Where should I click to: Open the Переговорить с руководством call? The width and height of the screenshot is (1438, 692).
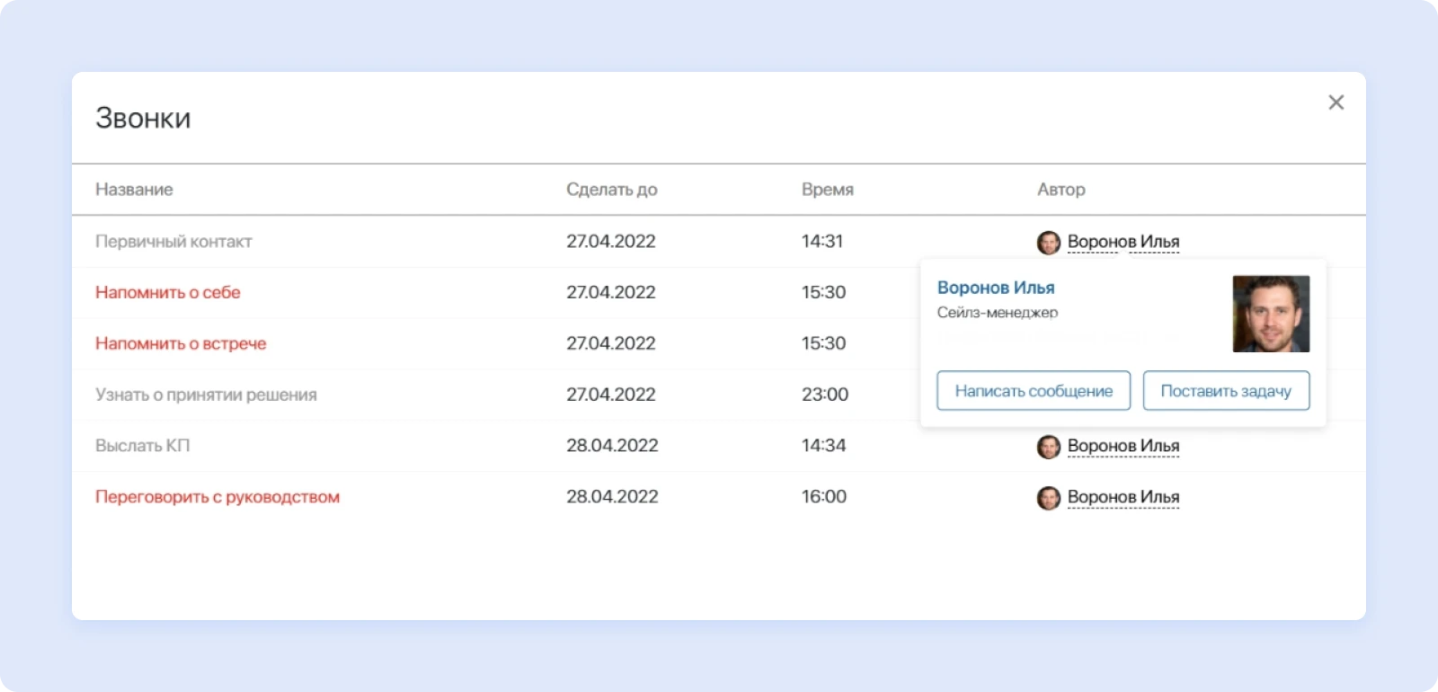[x=217, y=497]
